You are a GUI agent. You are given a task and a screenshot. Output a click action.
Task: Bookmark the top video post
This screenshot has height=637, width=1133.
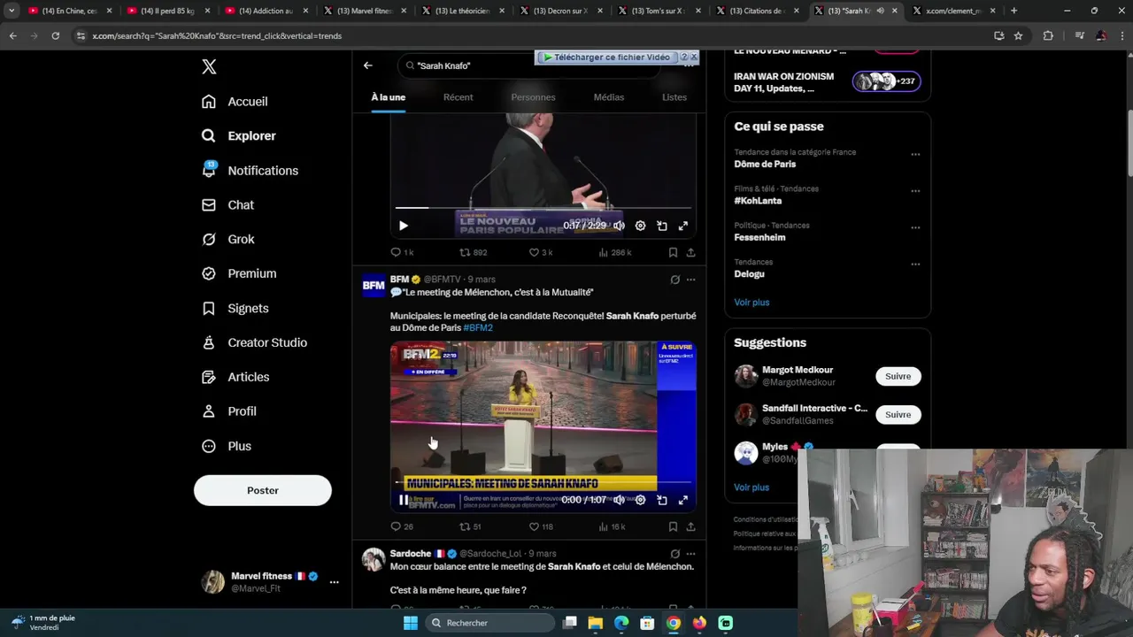(673, 252)
